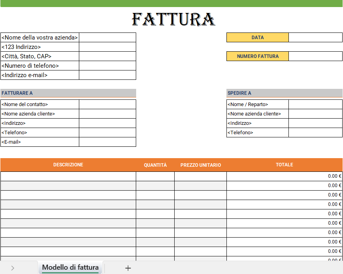Click the Nome del contatto input cell

coord(107,104)
